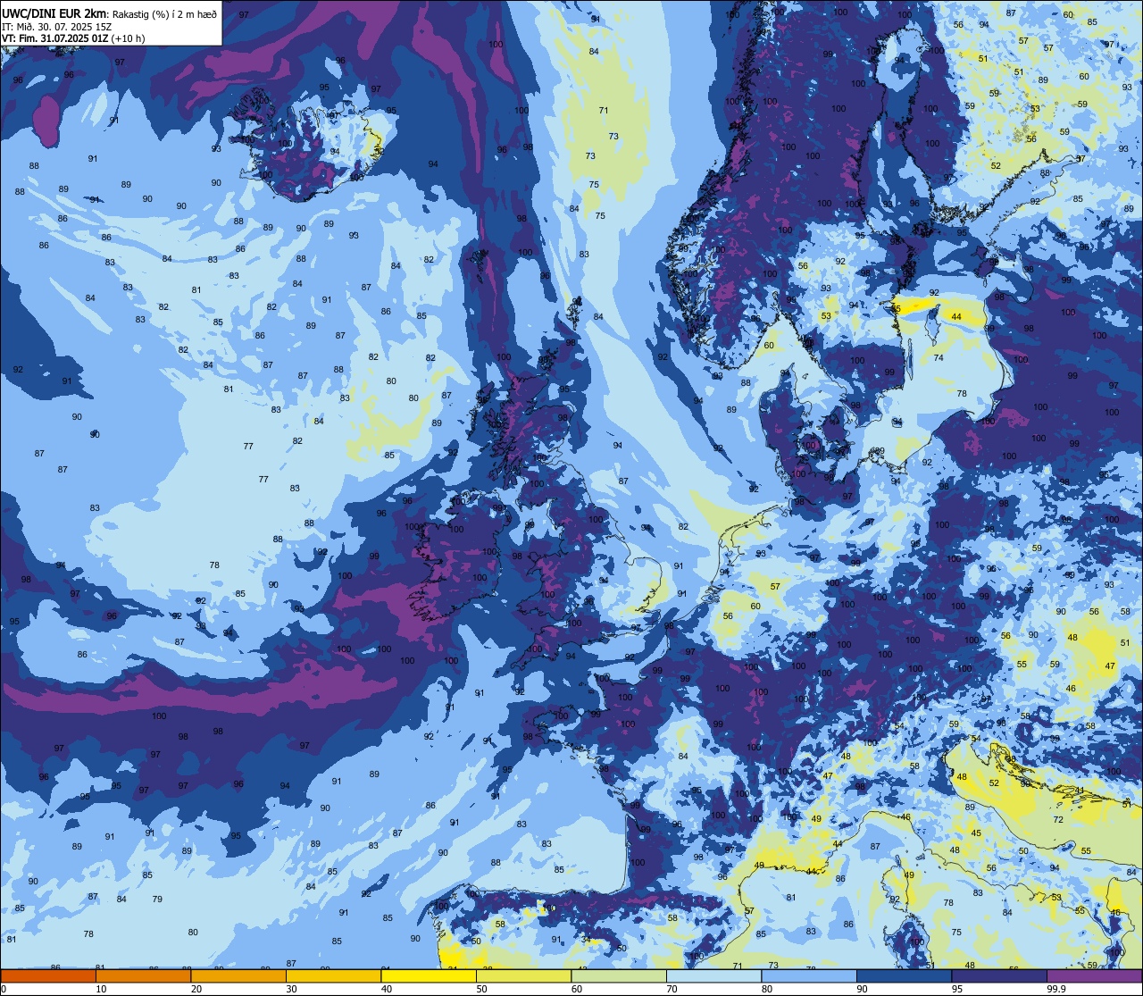Click the legend label '99.9'
Image resolution: width=1143 pixels, height=996 pixels.
pos(1056,989)
